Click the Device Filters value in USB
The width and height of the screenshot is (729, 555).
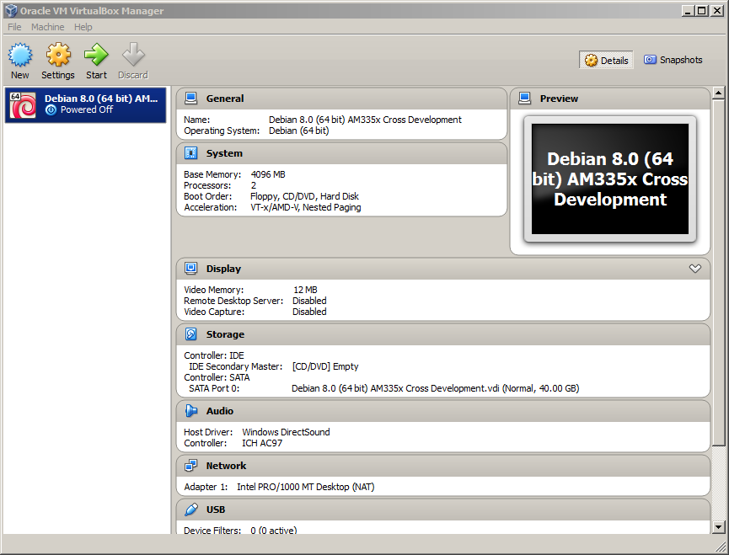click(x=273, y=530)
